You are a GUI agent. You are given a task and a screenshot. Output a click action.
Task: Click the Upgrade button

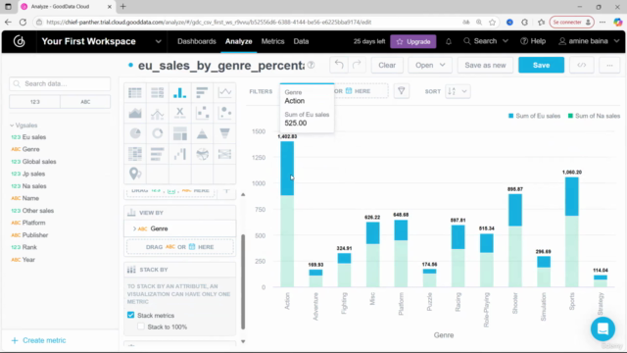(413, 41)
